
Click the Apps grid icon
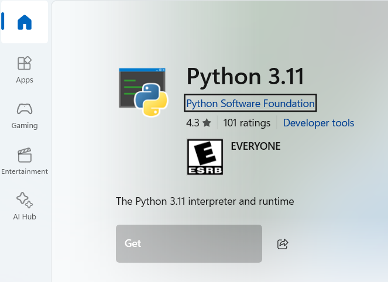click(x=25, y=63)
